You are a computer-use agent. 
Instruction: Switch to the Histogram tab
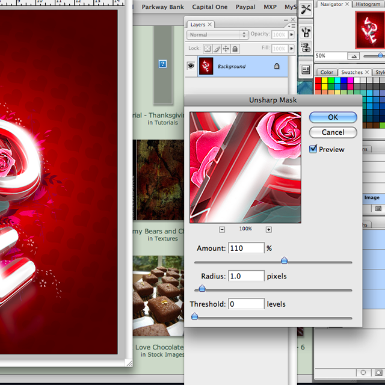point(368,4)
